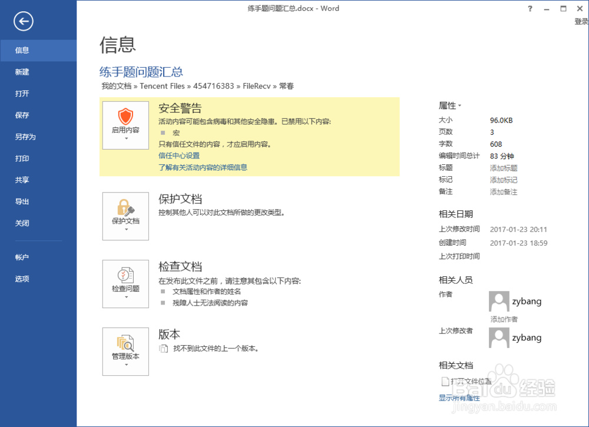Click 显示所有属性 to show all properties

pyautogui.click(x=459, y=398)
